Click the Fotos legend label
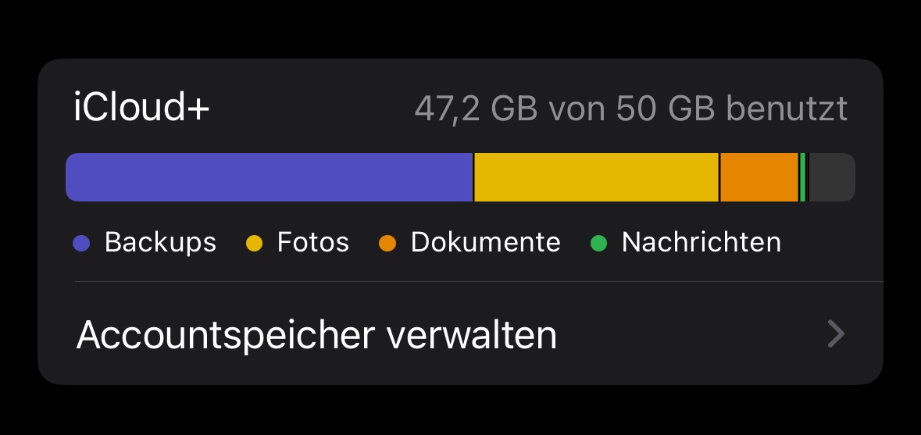921x435 pixels. pyautogui.click(x=312, y=242)
